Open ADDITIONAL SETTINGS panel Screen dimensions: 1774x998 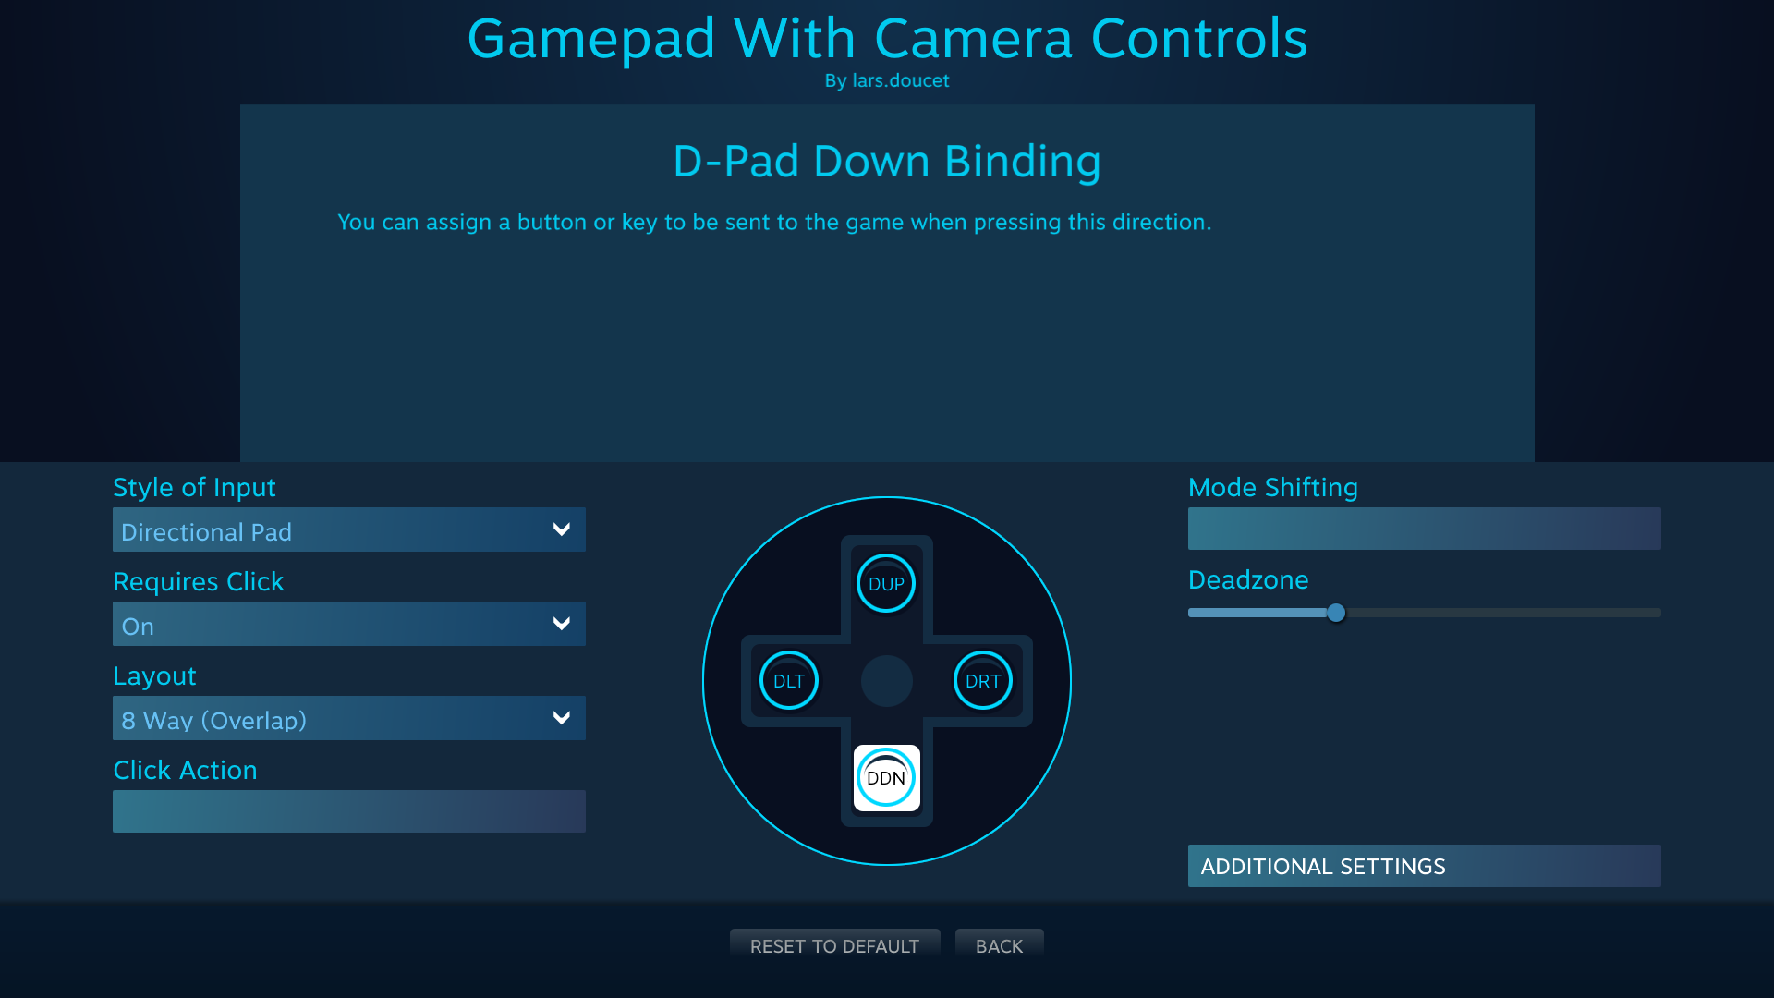pyautogui.click(x=1423, y=865)
